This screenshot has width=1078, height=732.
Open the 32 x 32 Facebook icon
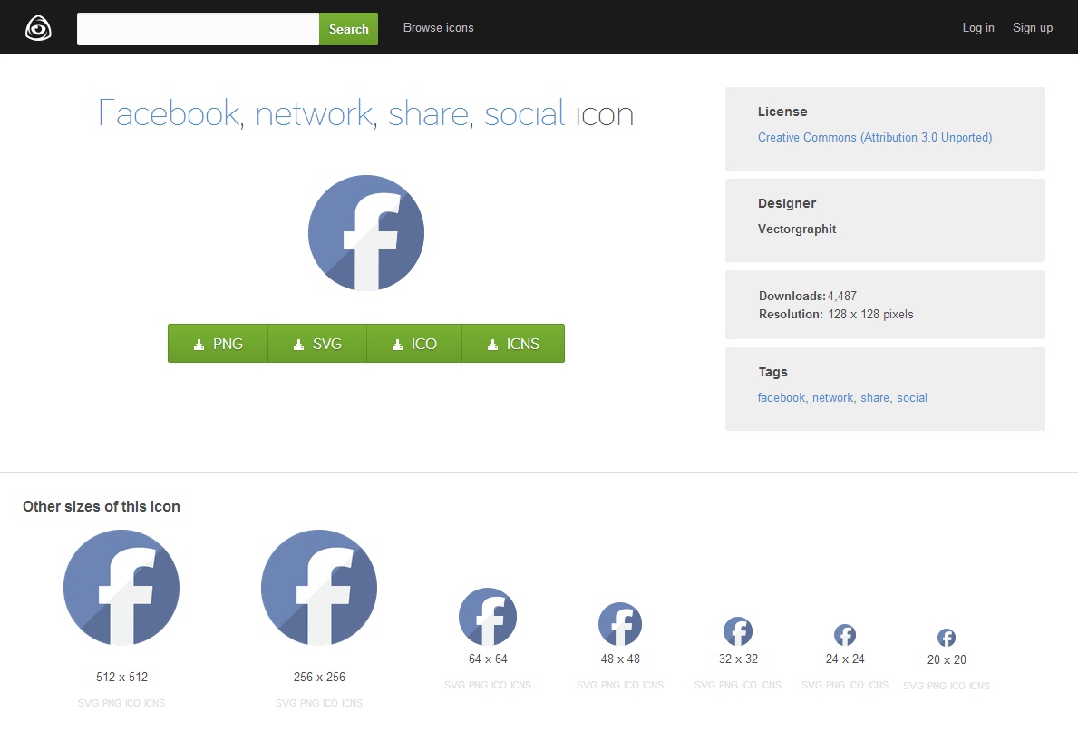(x=738, y=631)
